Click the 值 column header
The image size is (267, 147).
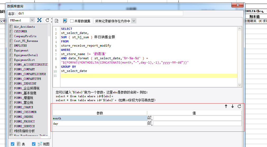click(194, 113)
